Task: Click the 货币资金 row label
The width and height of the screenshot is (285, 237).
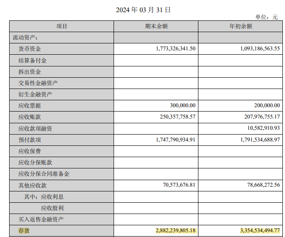Action: [x=30, y=49]
